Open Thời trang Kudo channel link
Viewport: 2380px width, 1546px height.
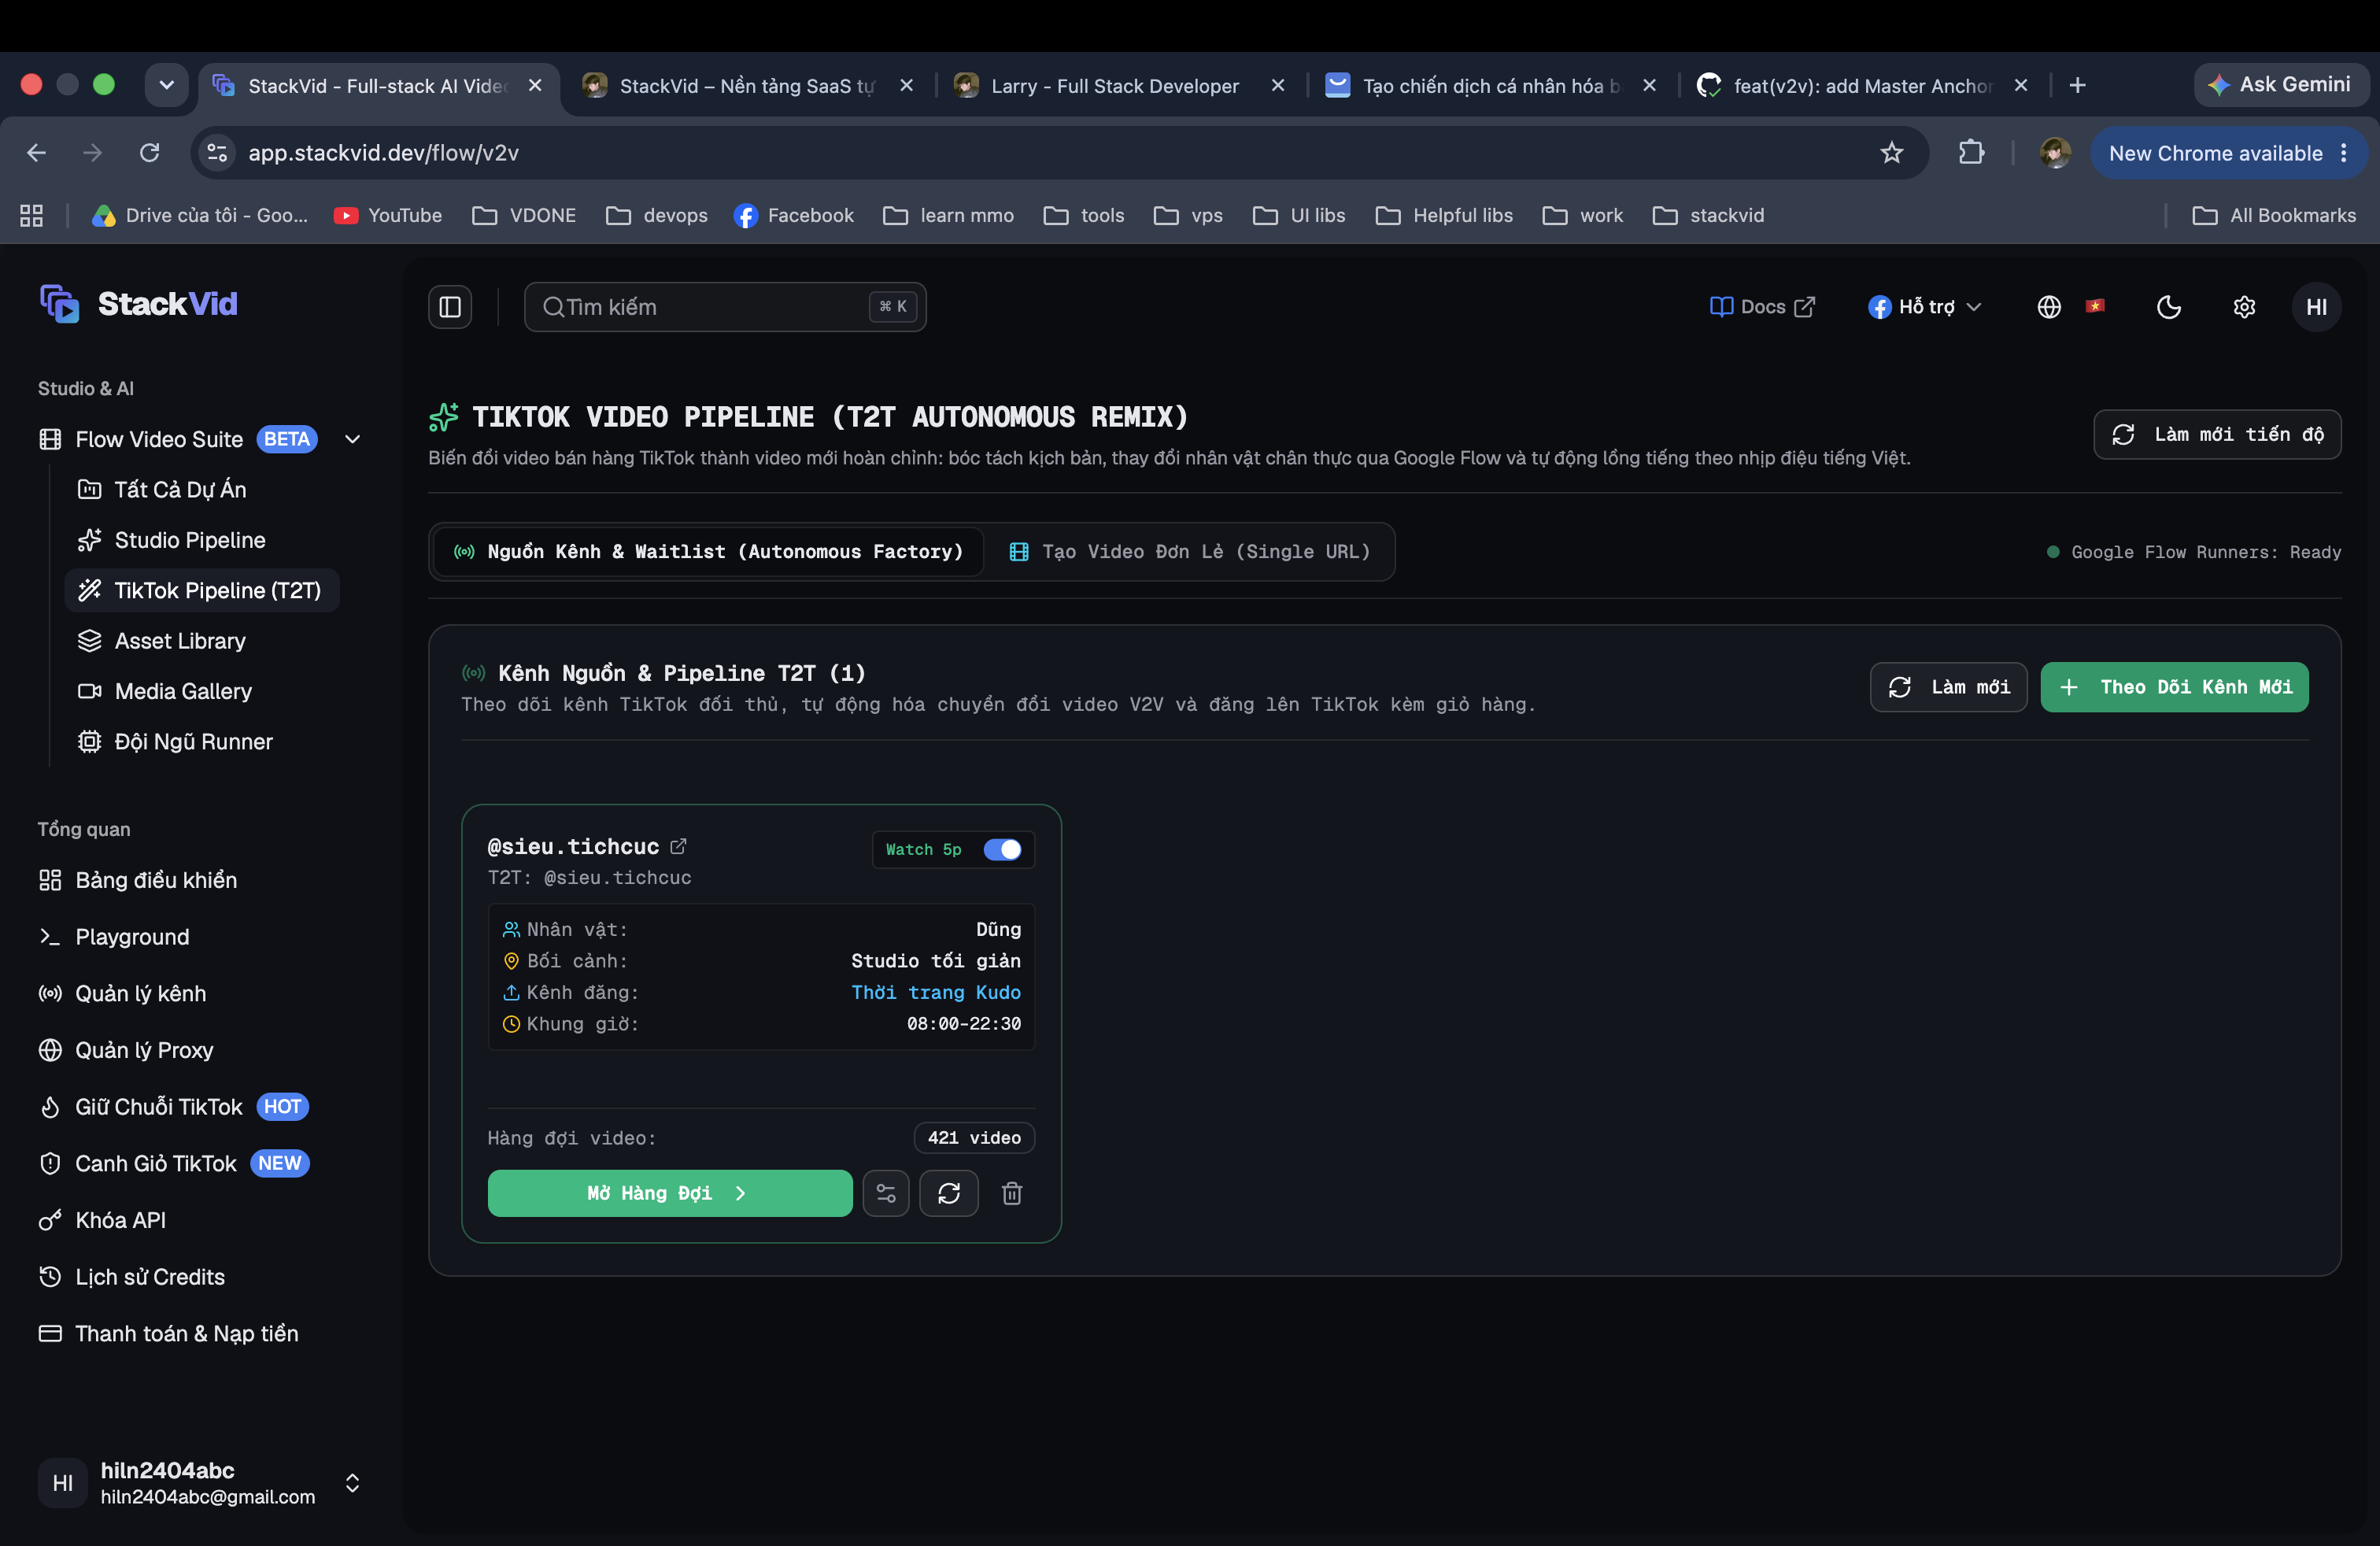click(936, 992)
